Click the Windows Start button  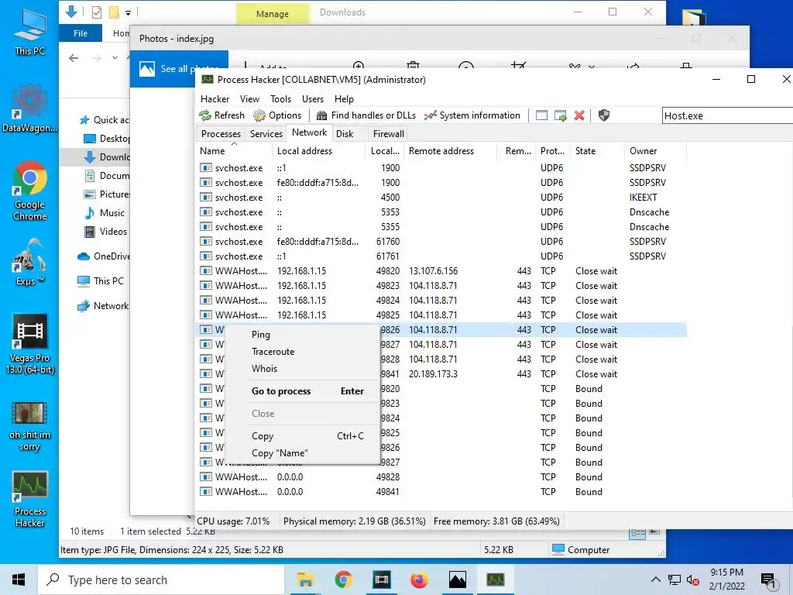pos(19,580)
